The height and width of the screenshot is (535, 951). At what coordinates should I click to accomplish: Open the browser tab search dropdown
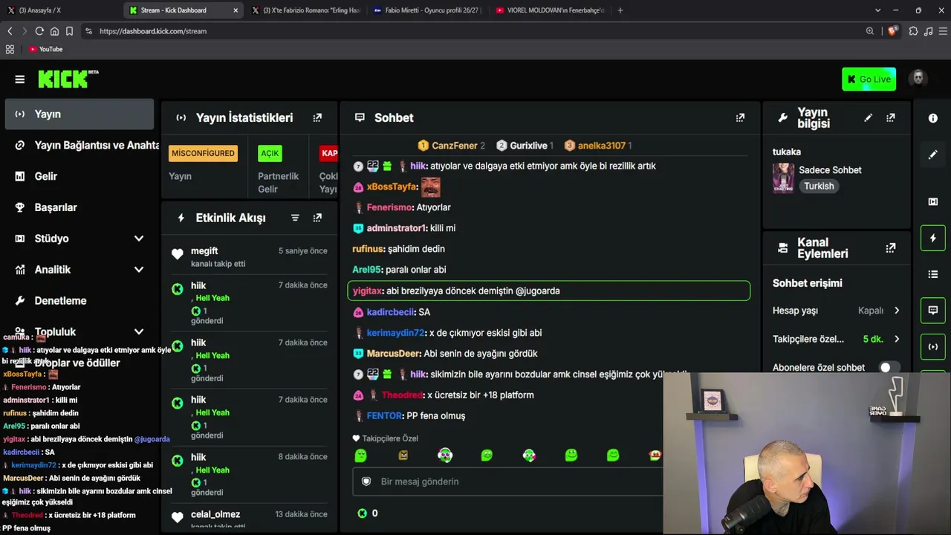[x=877, y=10]
